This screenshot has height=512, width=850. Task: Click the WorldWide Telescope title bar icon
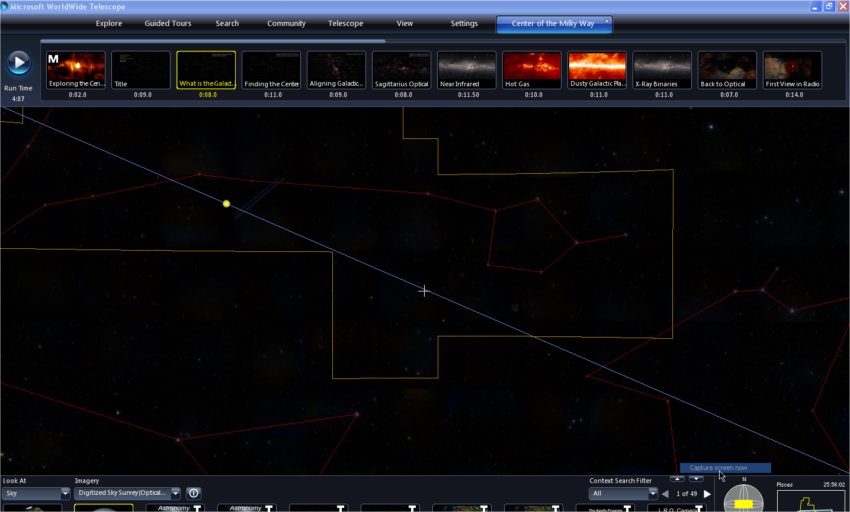click(x=5, y=7)
